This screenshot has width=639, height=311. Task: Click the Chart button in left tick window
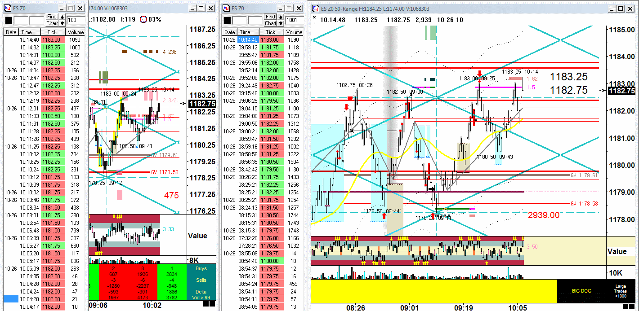[52, 23]
